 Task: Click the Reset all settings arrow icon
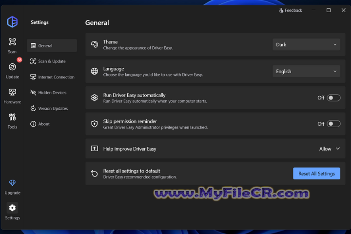click(x=95, y=174)
